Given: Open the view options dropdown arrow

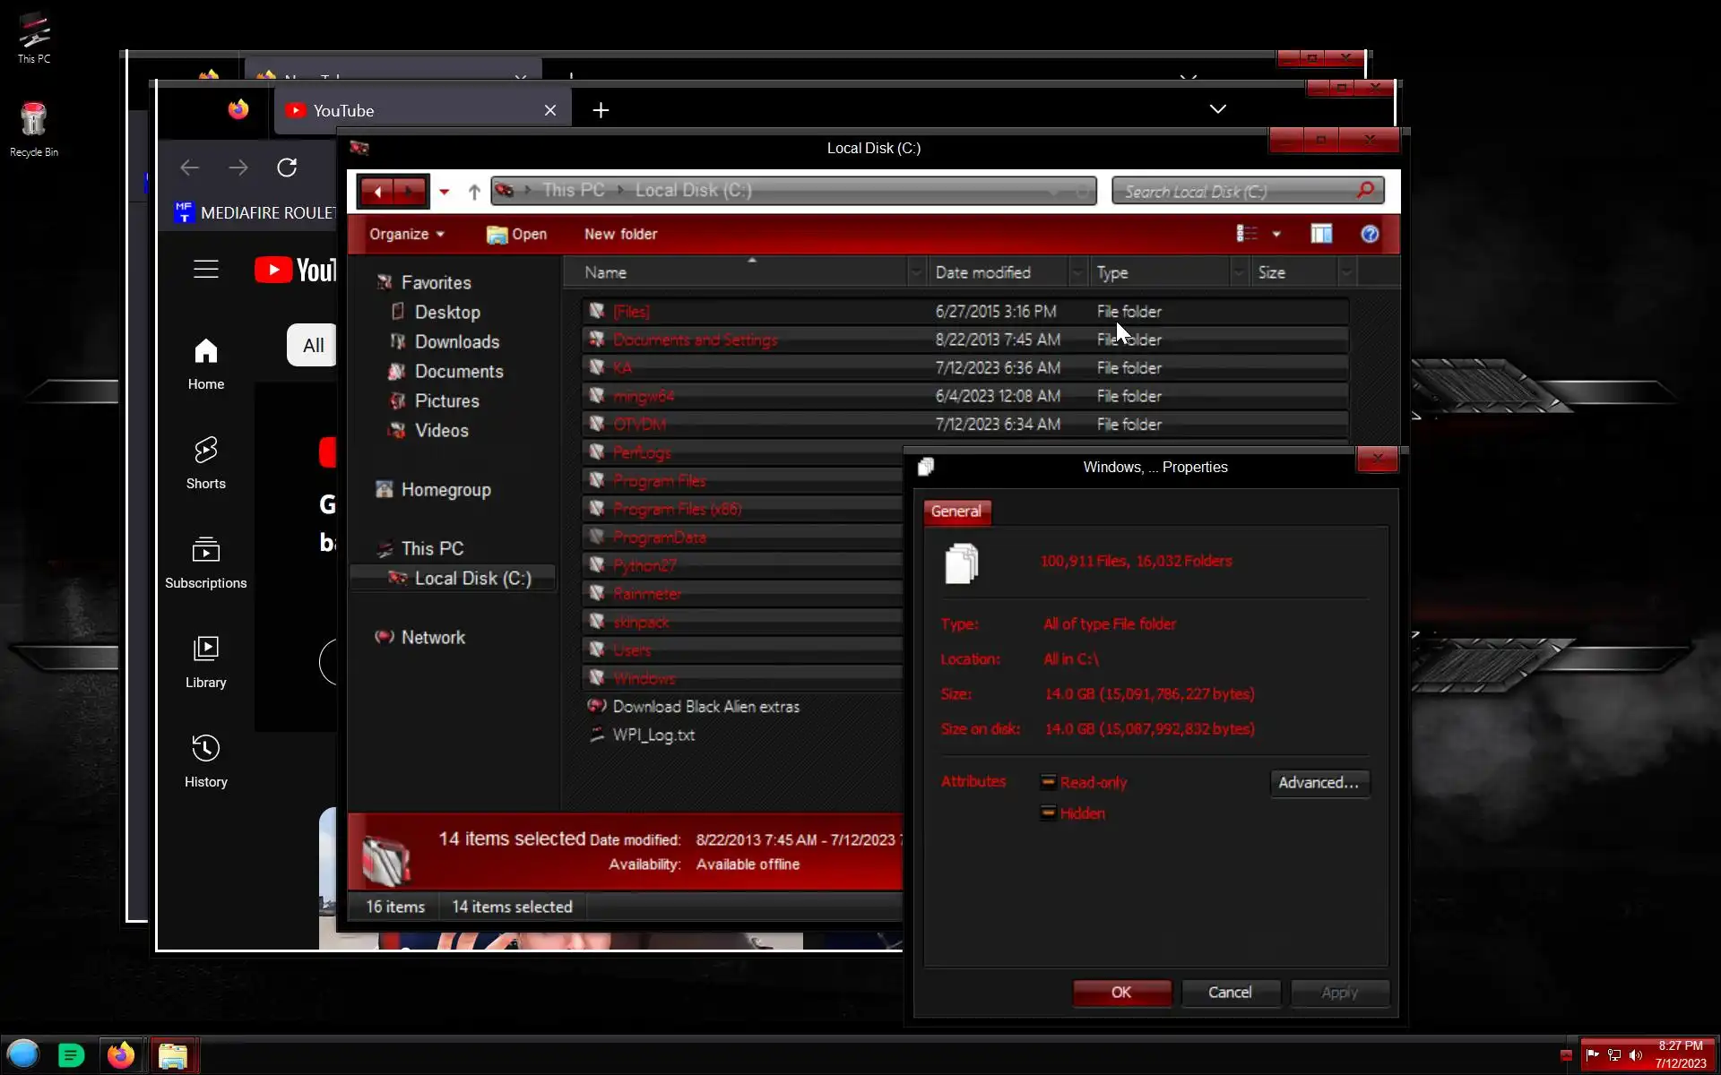Looking at the screenshot, I should [x=1276, y=234].
